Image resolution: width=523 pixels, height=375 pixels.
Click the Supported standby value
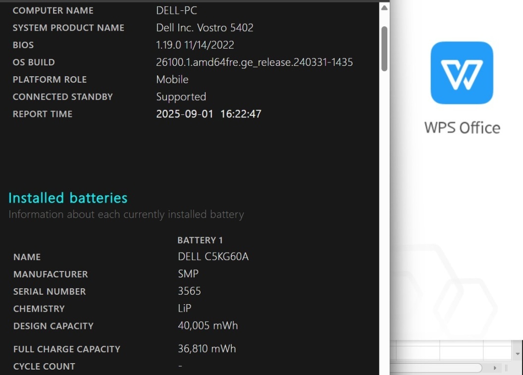tap(181, 97)
